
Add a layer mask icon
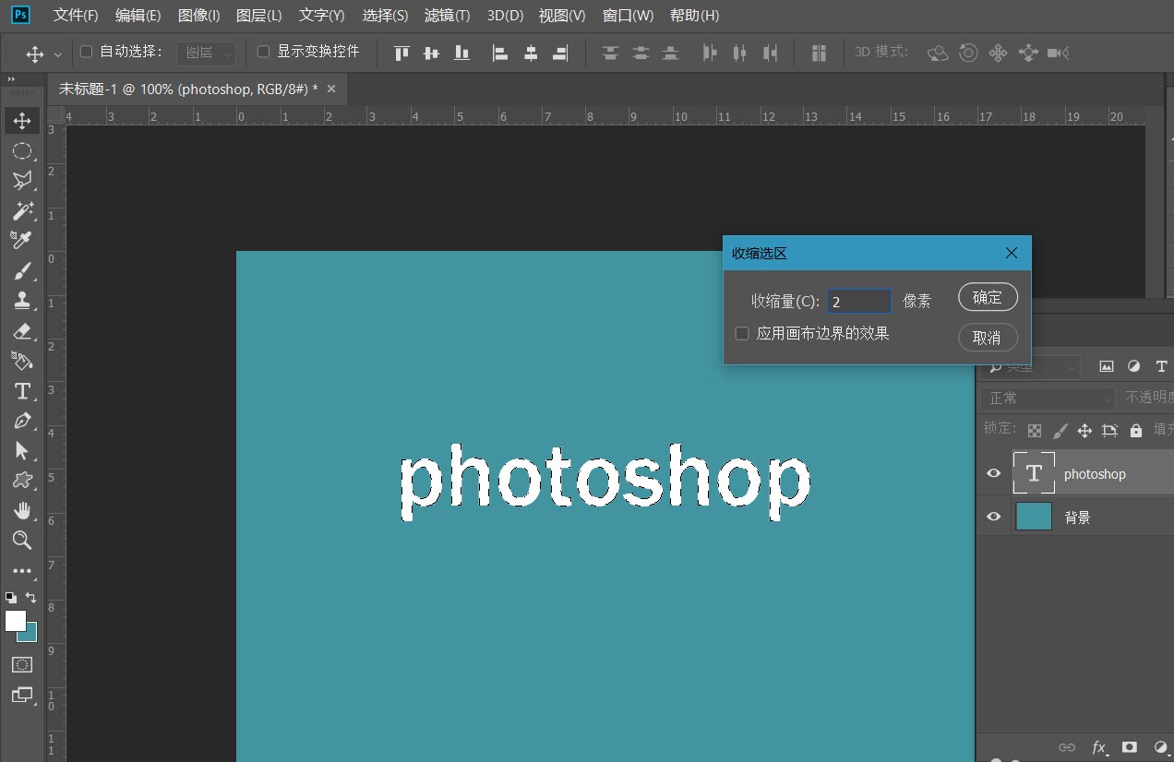1129,747
